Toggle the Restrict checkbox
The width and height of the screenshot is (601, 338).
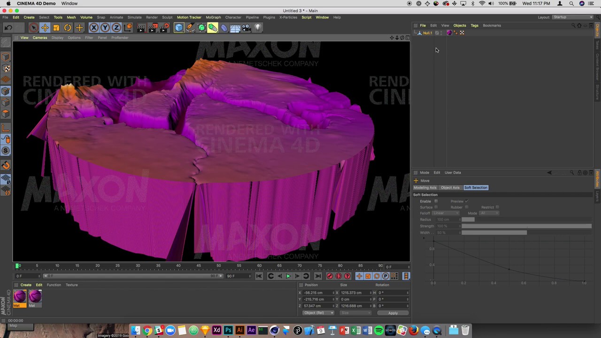pyautogui.click(x=497, y=207)
